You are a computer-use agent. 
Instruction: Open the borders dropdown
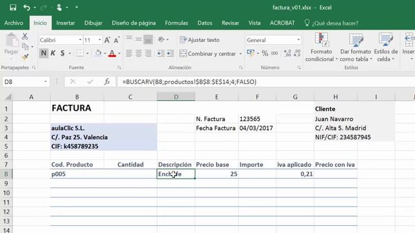[88, 53]
